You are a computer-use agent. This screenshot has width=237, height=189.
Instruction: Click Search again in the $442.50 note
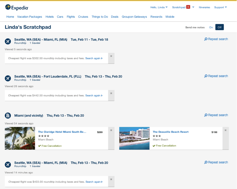coord(94,95)
